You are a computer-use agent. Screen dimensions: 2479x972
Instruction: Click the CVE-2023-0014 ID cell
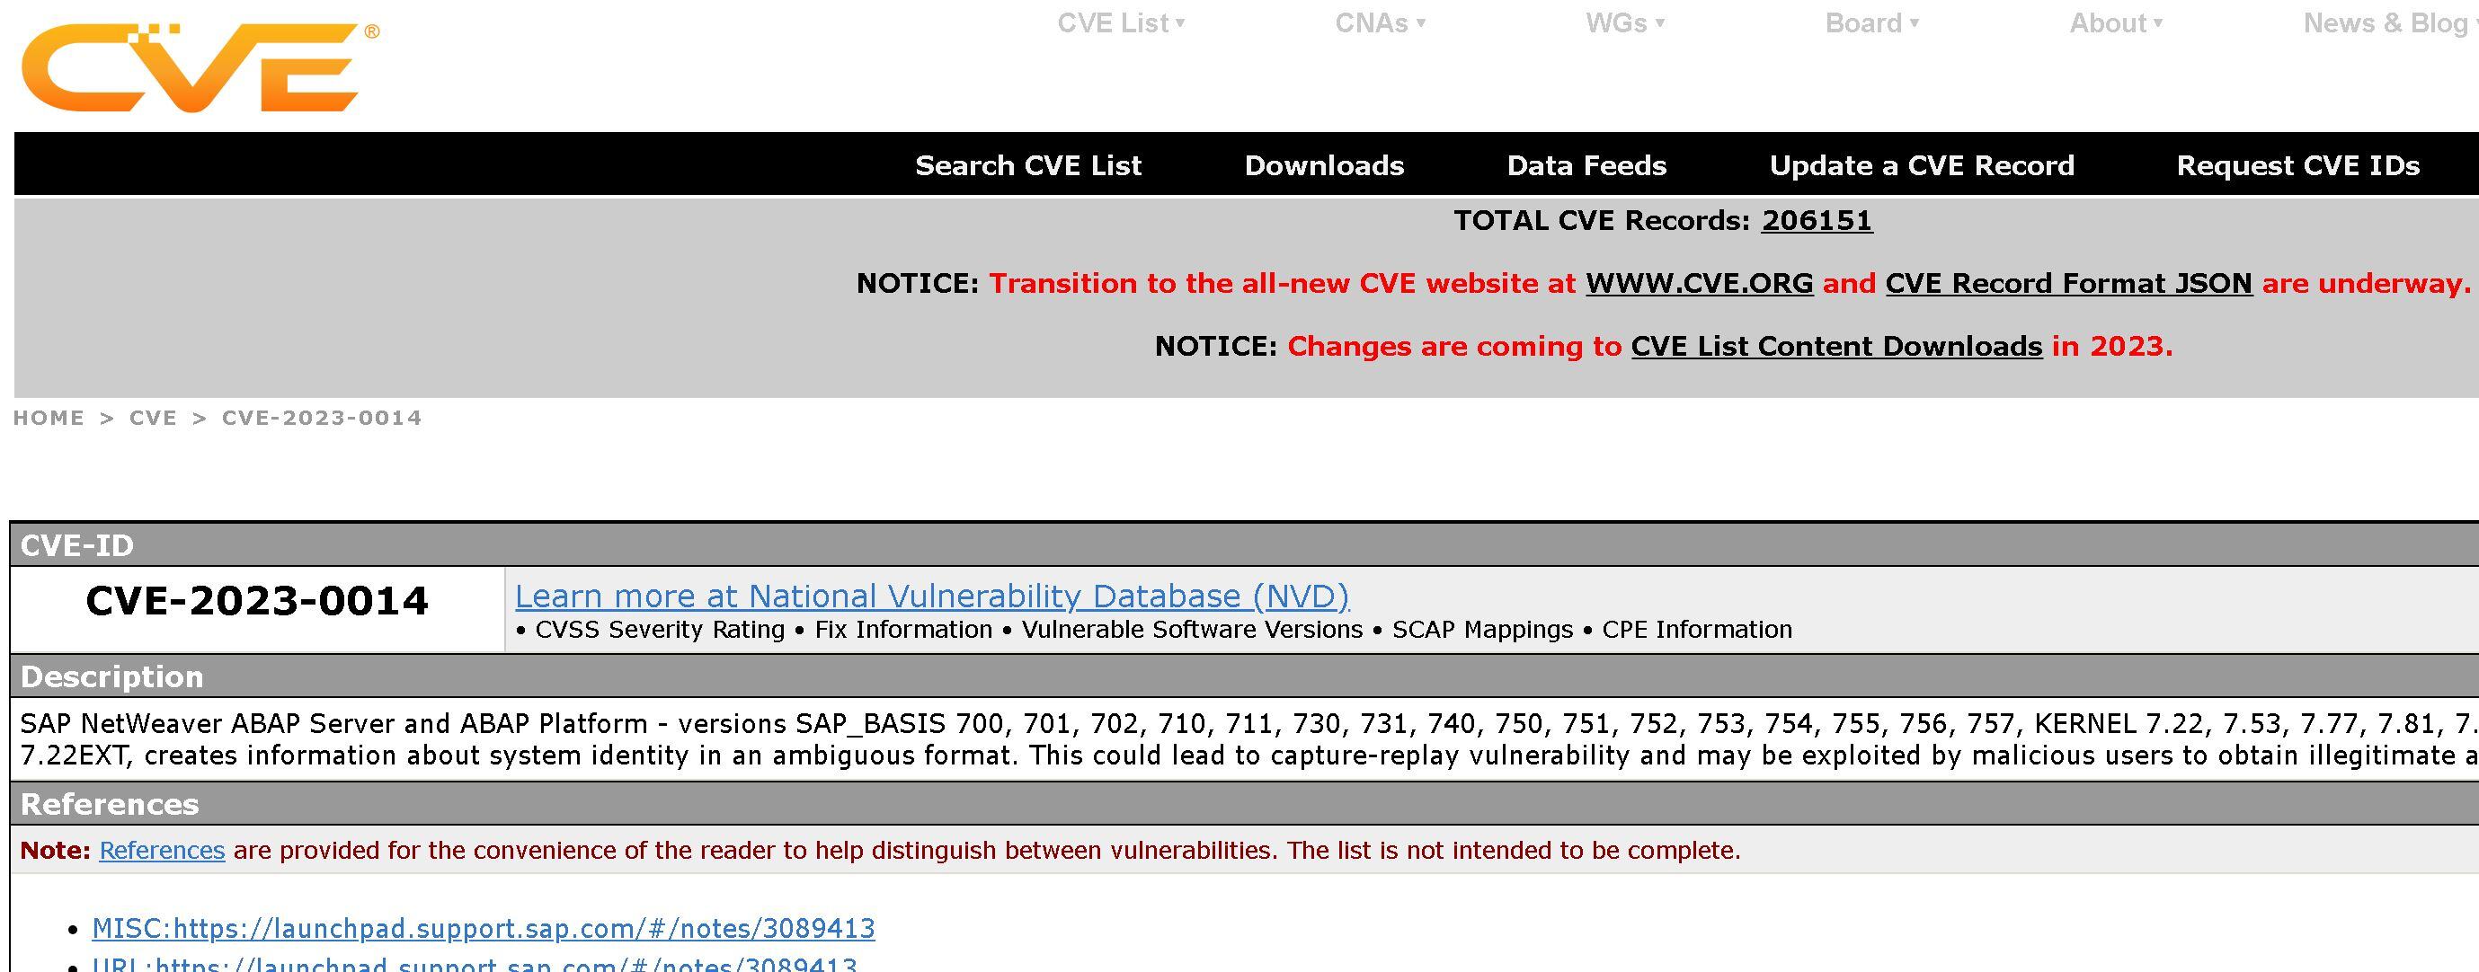point(257,610)
